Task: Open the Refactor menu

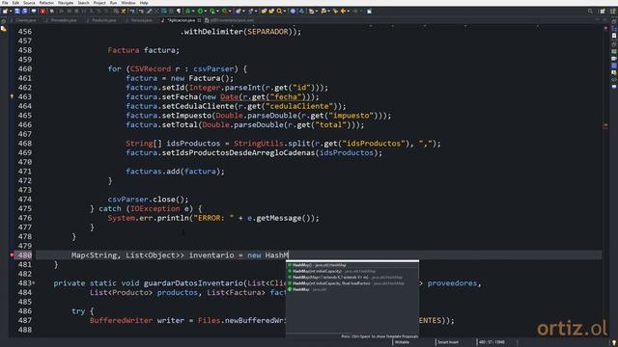Action: point(46,3)
